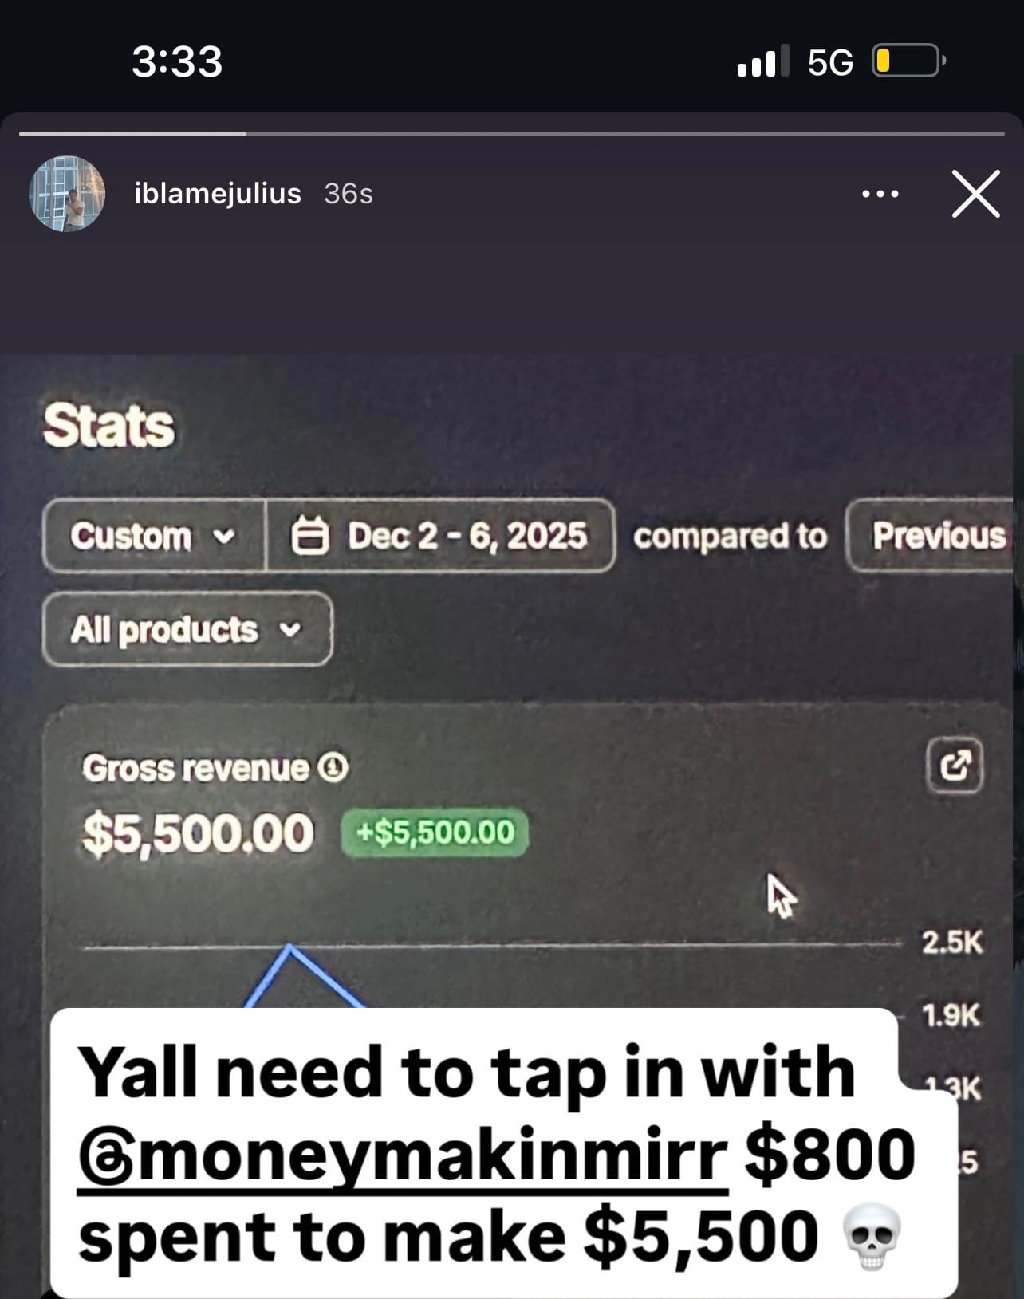Click the Gross revenue info icon
This screenshot has height=1299, width=1024.
click(x=333, y=768)
